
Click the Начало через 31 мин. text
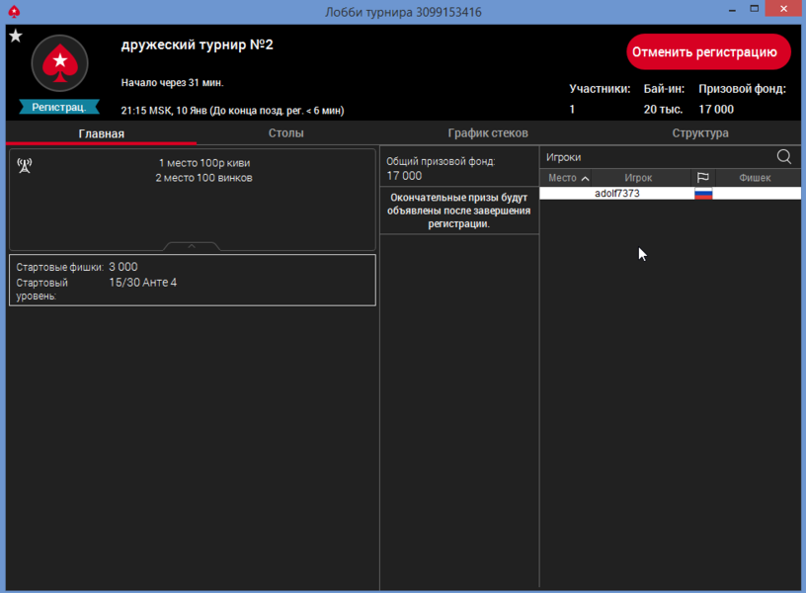[172, 83]
